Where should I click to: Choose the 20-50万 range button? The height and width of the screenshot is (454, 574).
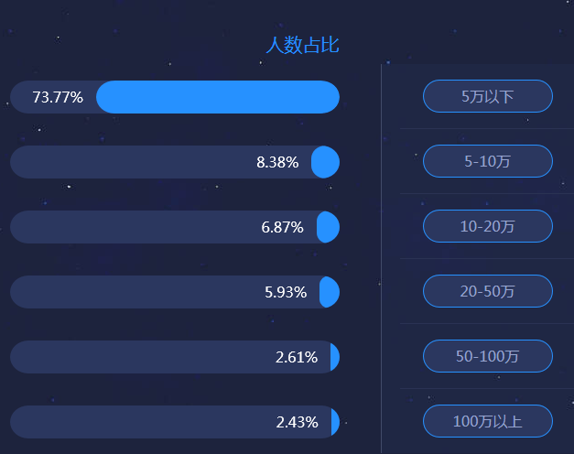(x=488, y=291)
